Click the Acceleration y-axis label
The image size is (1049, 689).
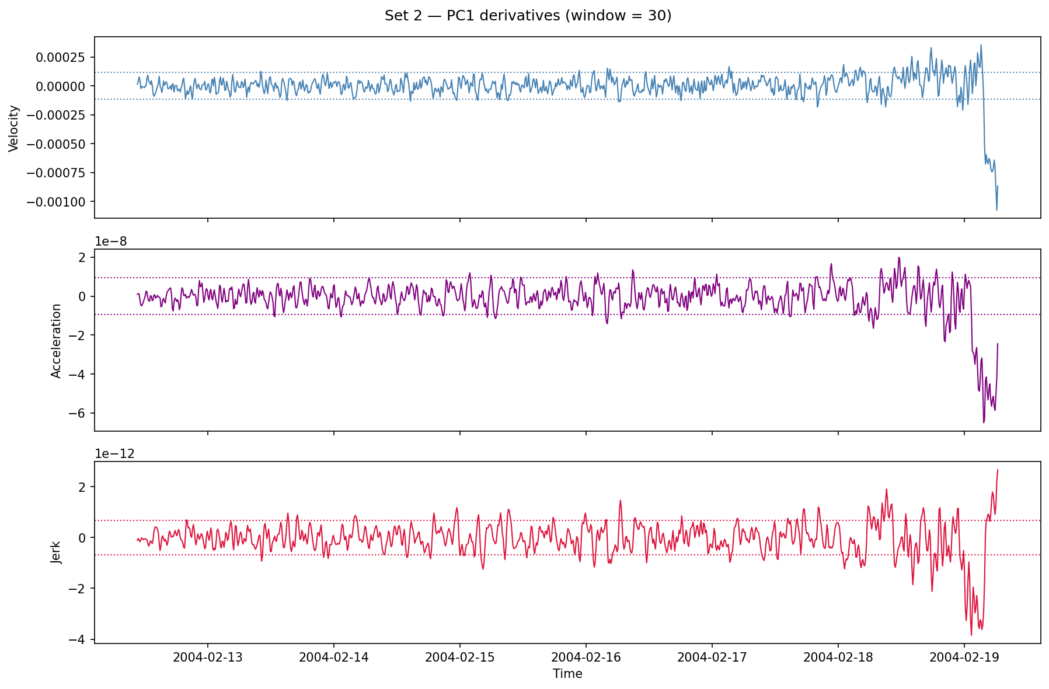(56, 341)
